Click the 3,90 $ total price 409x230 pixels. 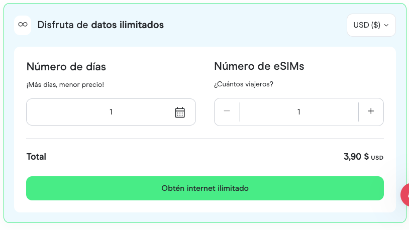356,157
